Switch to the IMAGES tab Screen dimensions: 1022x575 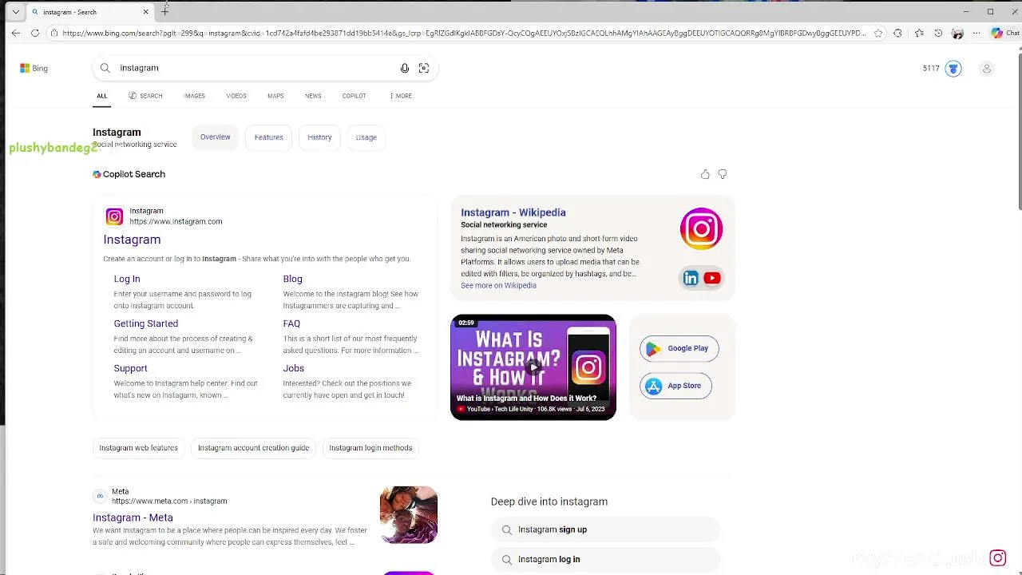pos(195,96)
